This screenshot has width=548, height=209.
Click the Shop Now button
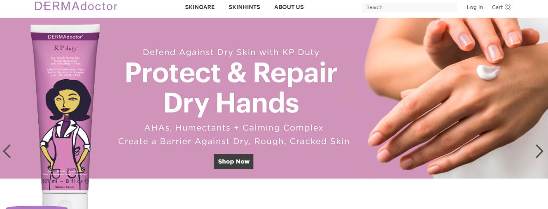pos(233,161)
